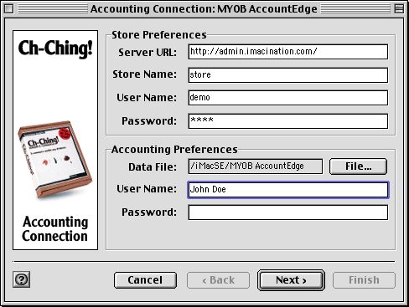Go to the previous step with Back

tap(218, 280)
